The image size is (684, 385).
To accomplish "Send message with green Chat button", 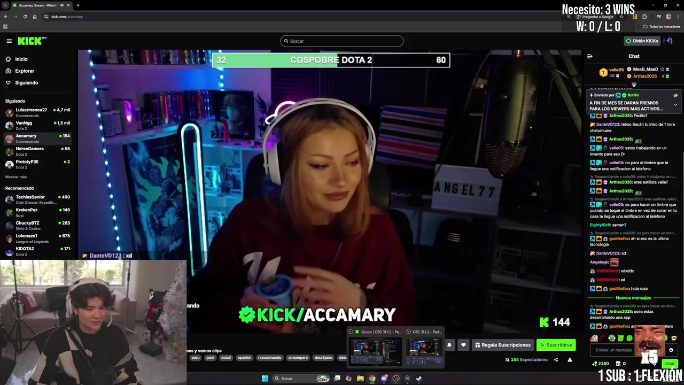I will tap(670, 364).
